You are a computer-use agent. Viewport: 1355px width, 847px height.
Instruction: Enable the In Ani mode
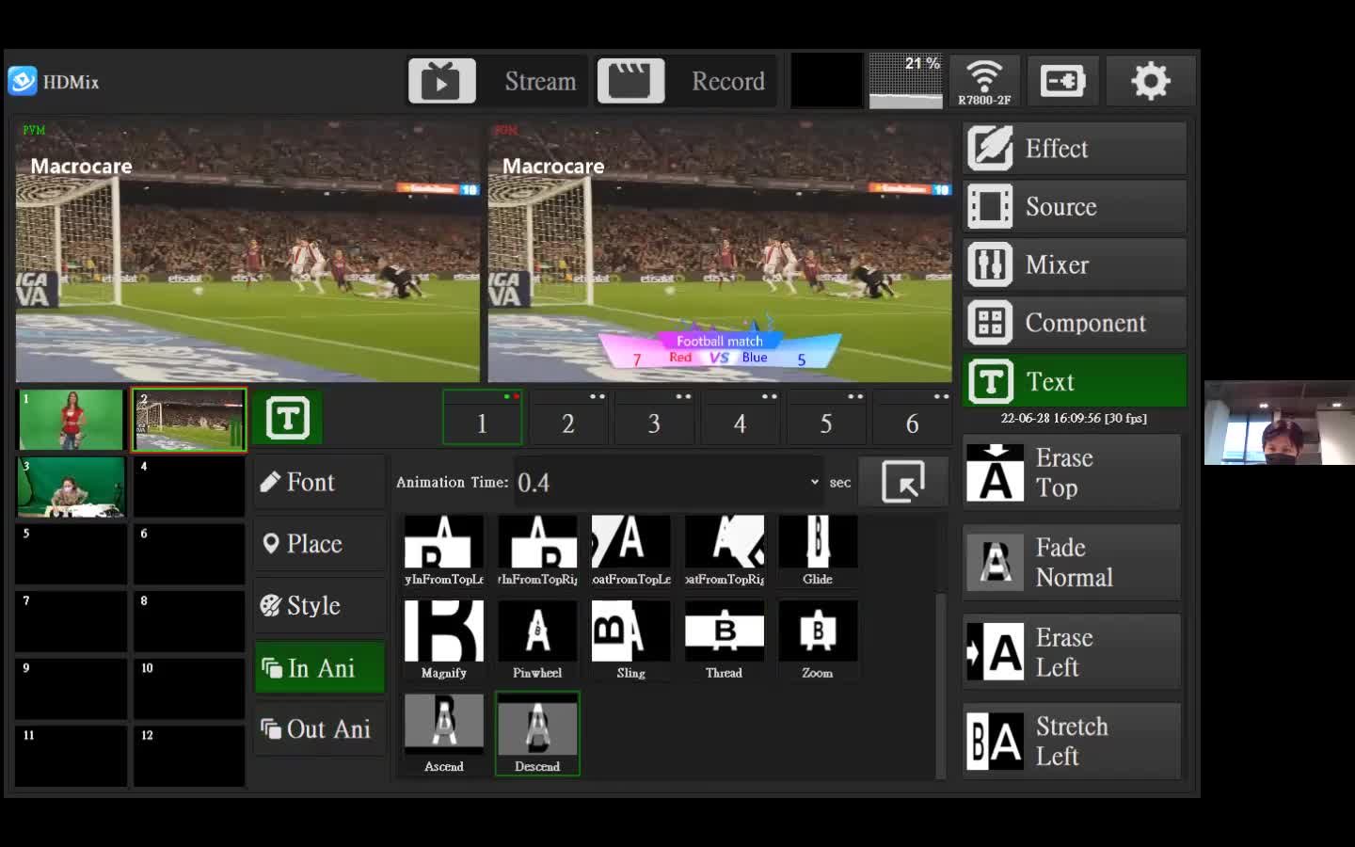tap(319, 667)
